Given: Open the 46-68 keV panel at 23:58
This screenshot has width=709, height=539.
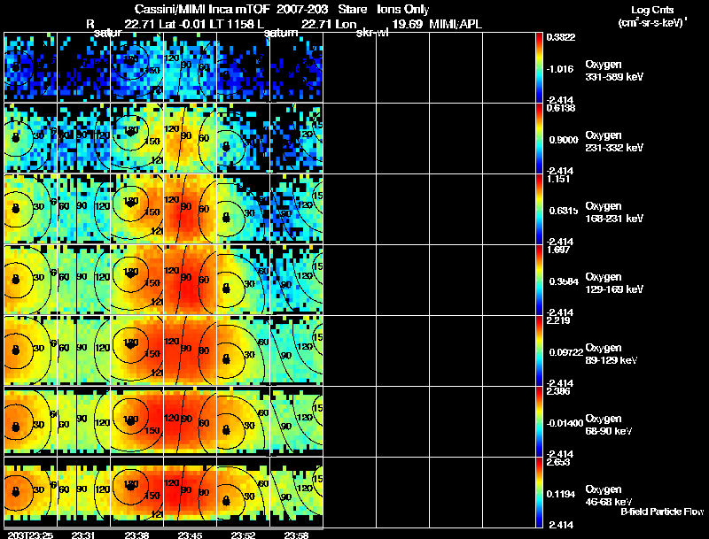Looking at the screenshot, I should [x=296, y=492].
